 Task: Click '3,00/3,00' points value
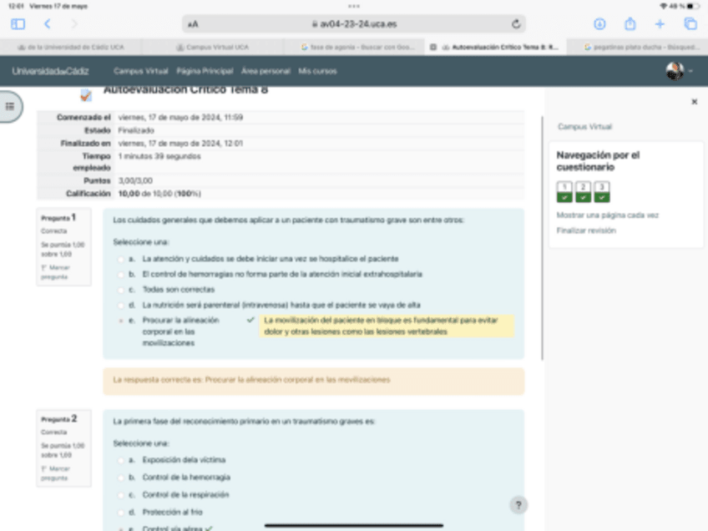[x=135, y=180]
